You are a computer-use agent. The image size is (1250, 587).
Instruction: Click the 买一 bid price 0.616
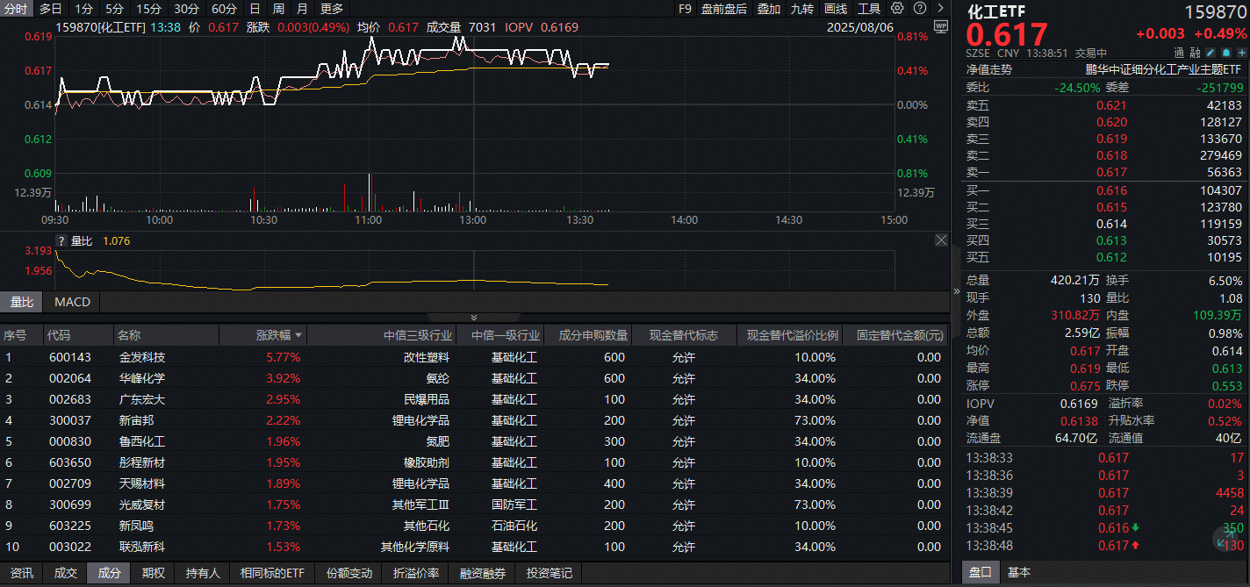tap(1111, 190)
